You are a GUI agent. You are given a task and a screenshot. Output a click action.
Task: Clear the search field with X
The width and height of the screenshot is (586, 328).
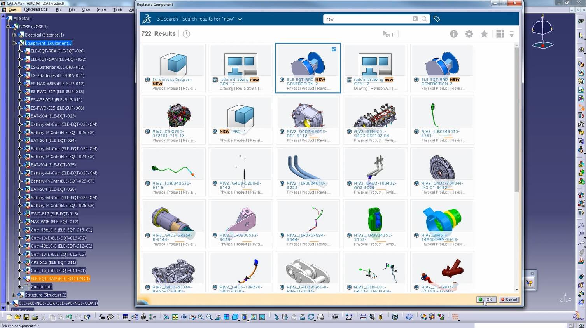coord(415,19)
